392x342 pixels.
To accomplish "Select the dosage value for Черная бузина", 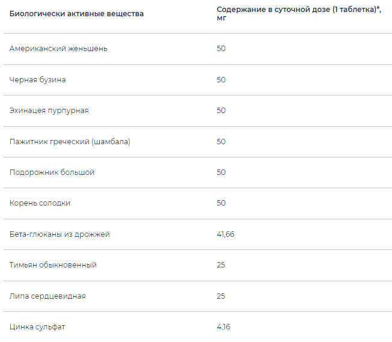I will 221,79.
